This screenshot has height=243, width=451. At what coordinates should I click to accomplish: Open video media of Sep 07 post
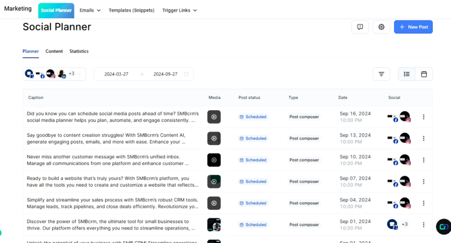(214, 182)
